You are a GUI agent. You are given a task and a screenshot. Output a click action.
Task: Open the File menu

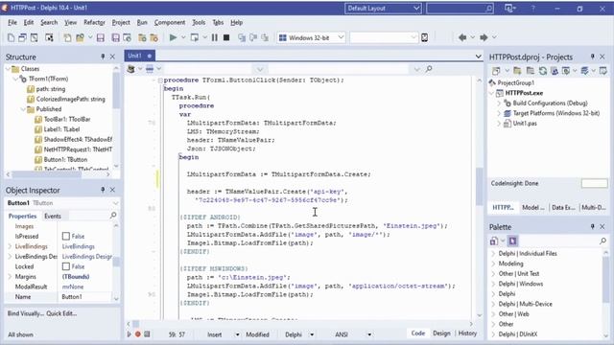(12, 22)
